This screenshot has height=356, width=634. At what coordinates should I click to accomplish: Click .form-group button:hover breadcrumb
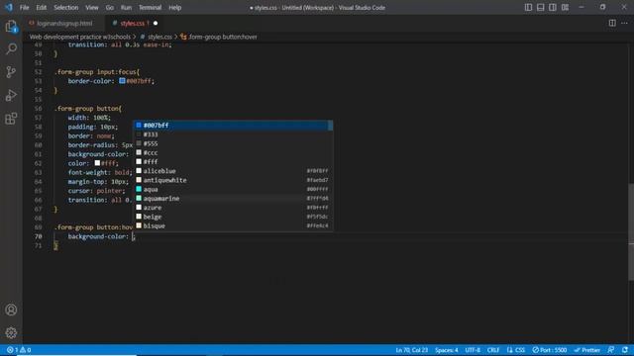point(223,37)
